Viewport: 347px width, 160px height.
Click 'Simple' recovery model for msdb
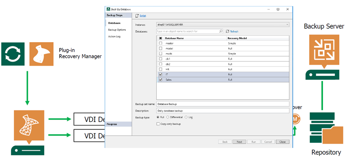[232, 54]
